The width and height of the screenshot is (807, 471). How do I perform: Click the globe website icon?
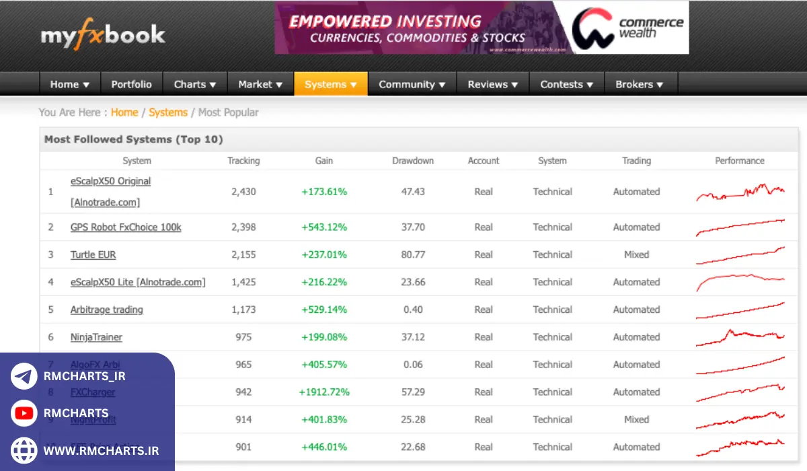click(24, 450)
